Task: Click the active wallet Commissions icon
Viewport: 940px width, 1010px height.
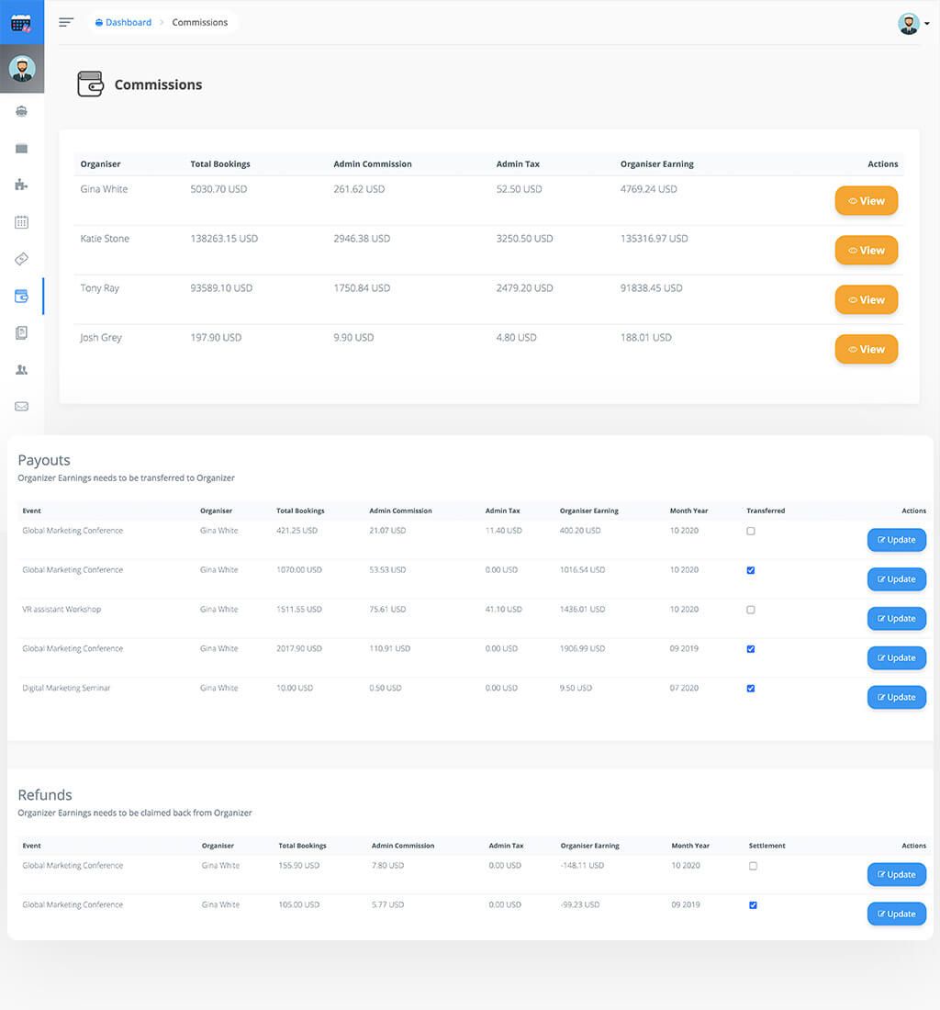Action: click(22, 295)
